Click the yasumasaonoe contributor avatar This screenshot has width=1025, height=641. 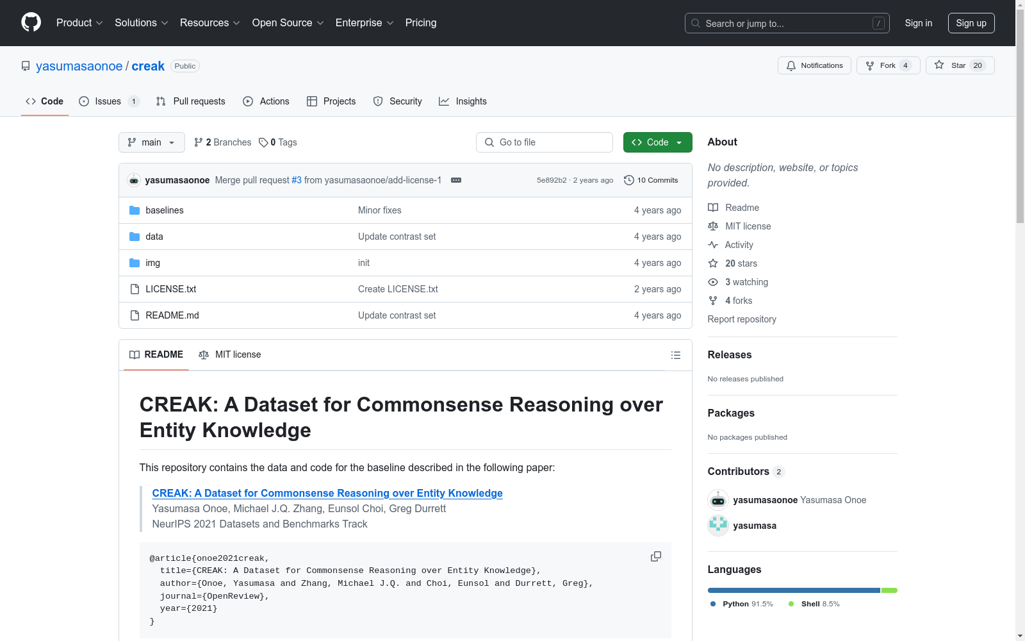coord(718,500)
